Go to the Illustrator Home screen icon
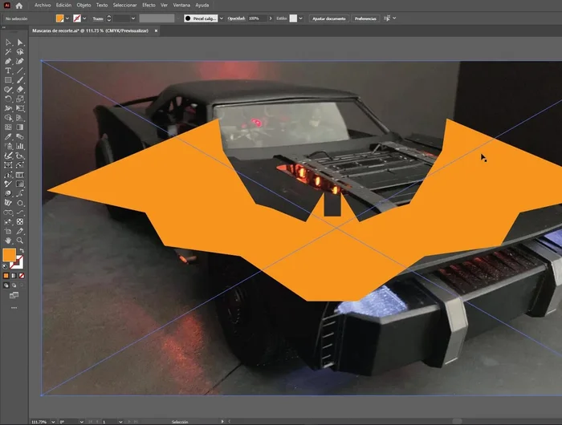 (19, 5)
